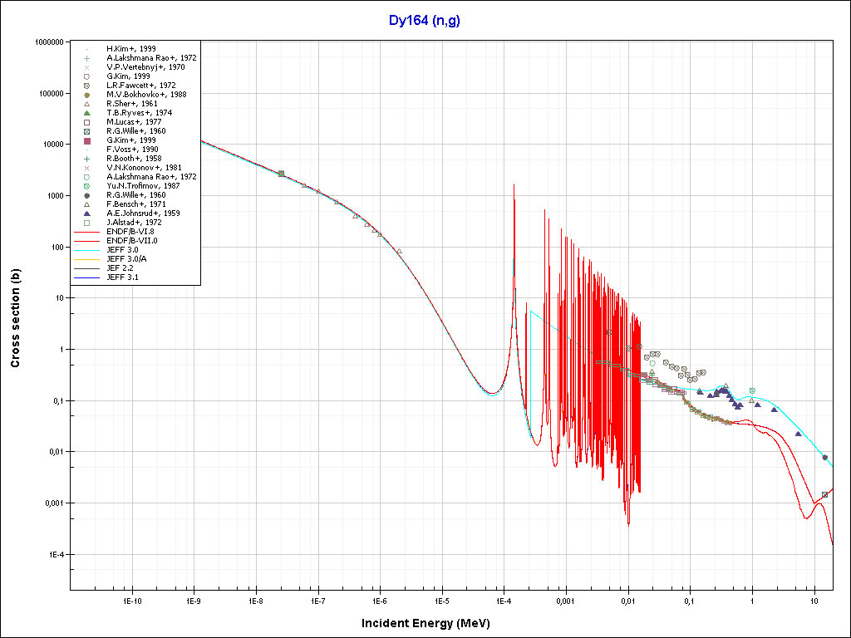Click the Dy164 (n,g) chart title
851x638 pixels.
425,21
